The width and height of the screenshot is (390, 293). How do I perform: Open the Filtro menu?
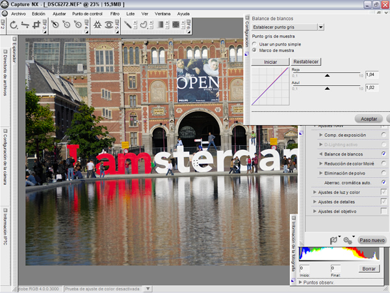click(x=115, y=14)
